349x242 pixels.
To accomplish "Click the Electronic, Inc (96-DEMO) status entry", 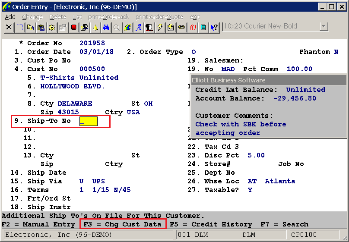I will coord(88,235).
